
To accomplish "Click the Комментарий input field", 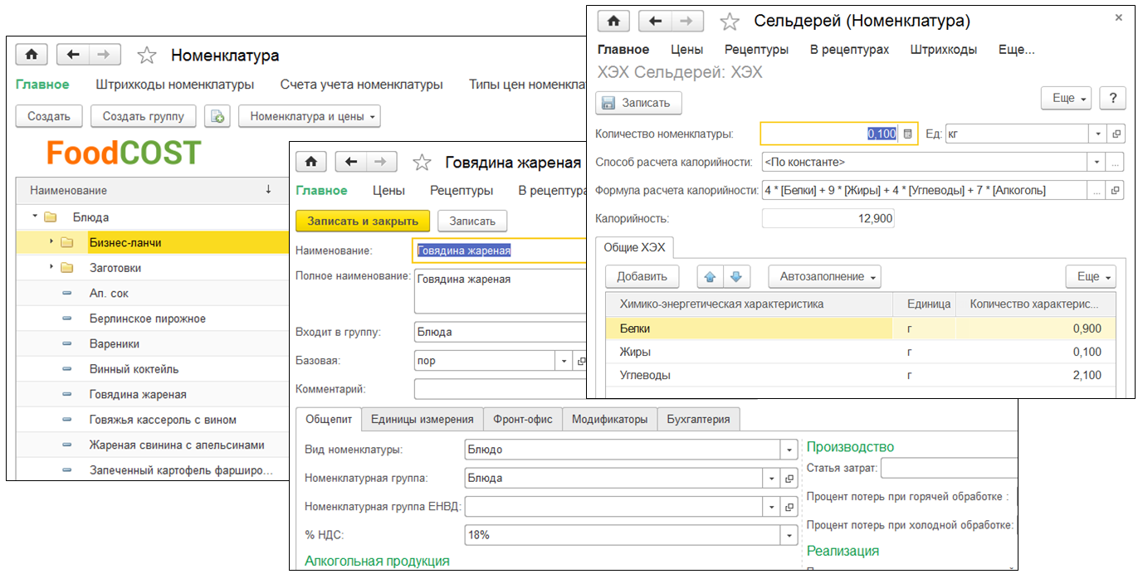I will [498, 389].
